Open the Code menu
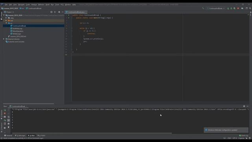The height and width of the screenshot is (142, 252). [x=28, y=4]
